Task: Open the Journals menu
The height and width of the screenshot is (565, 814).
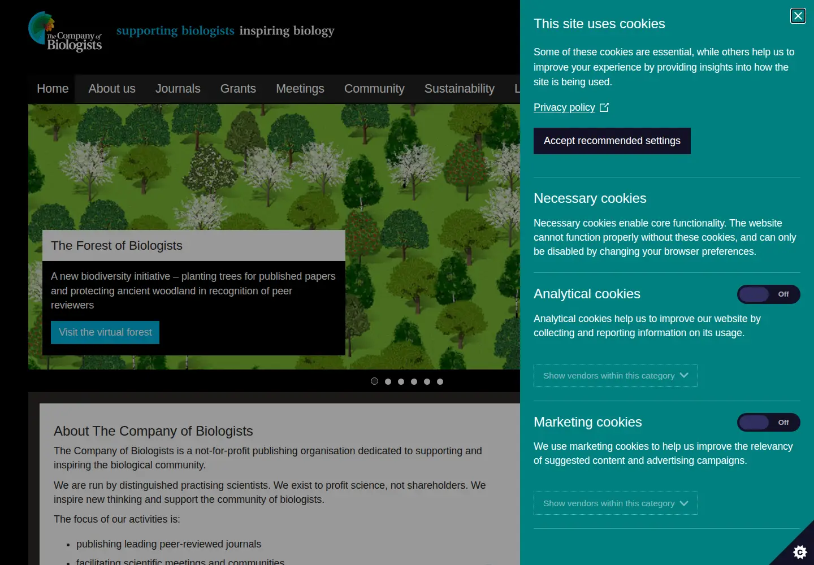Action: click(178, 89)
